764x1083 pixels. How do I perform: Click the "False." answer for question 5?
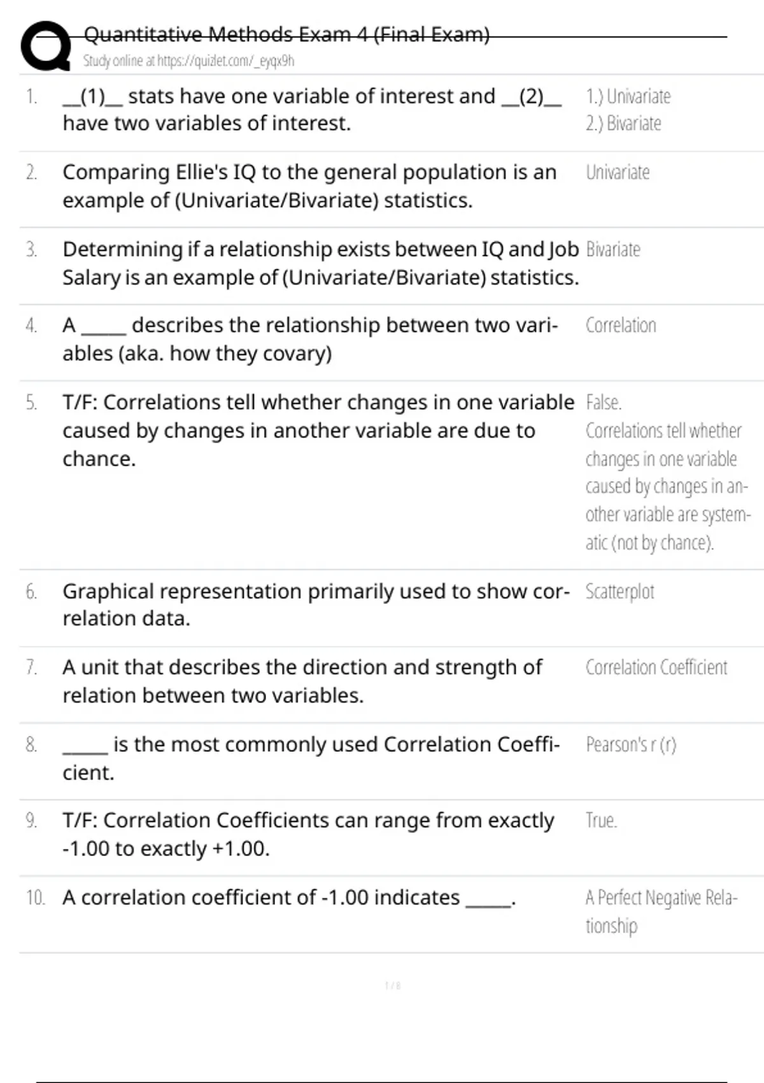pyautogui.click(x=604, y=403)
